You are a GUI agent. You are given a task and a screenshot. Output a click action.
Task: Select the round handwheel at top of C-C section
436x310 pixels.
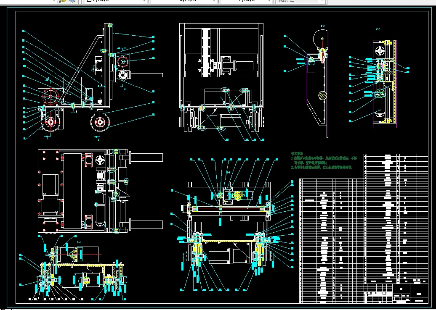(379, 51)
